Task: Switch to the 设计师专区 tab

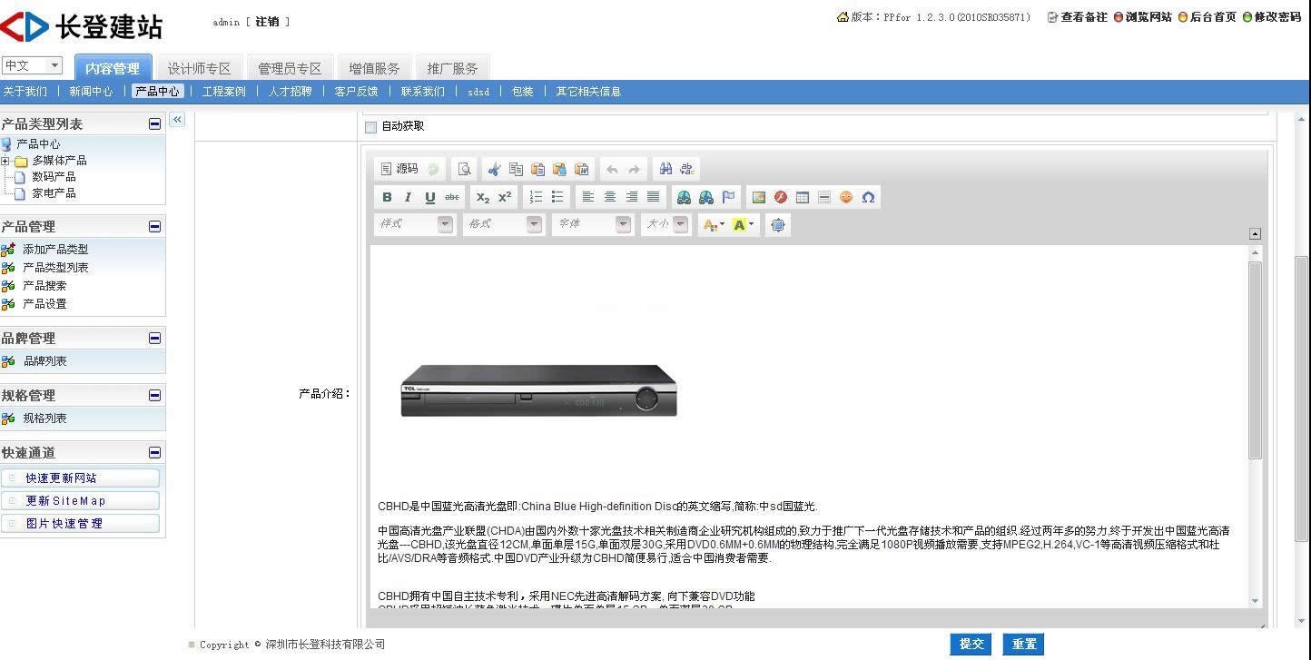Action: click(x=199, y=68)
